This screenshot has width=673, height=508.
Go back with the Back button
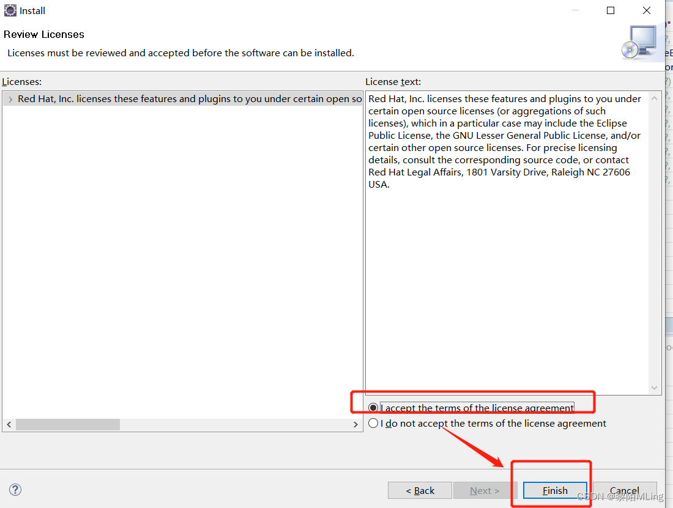(x=420, y=490)
